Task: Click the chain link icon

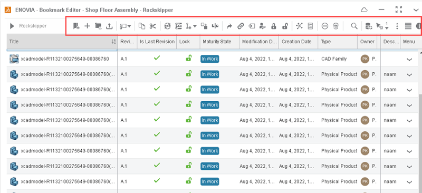Action: (x=241, y=26)
